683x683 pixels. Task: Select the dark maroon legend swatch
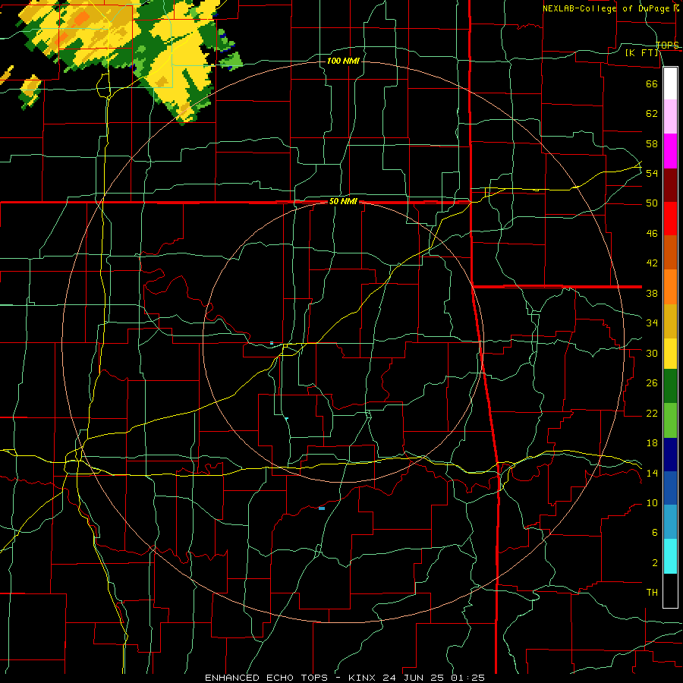click(670, 185)
